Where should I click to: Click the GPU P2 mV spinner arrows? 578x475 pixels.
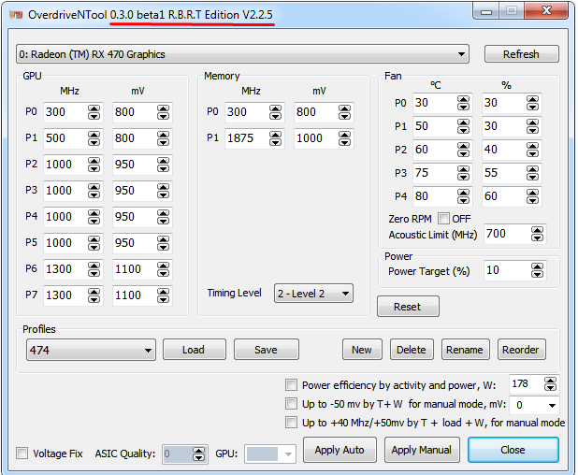point(163,165)
